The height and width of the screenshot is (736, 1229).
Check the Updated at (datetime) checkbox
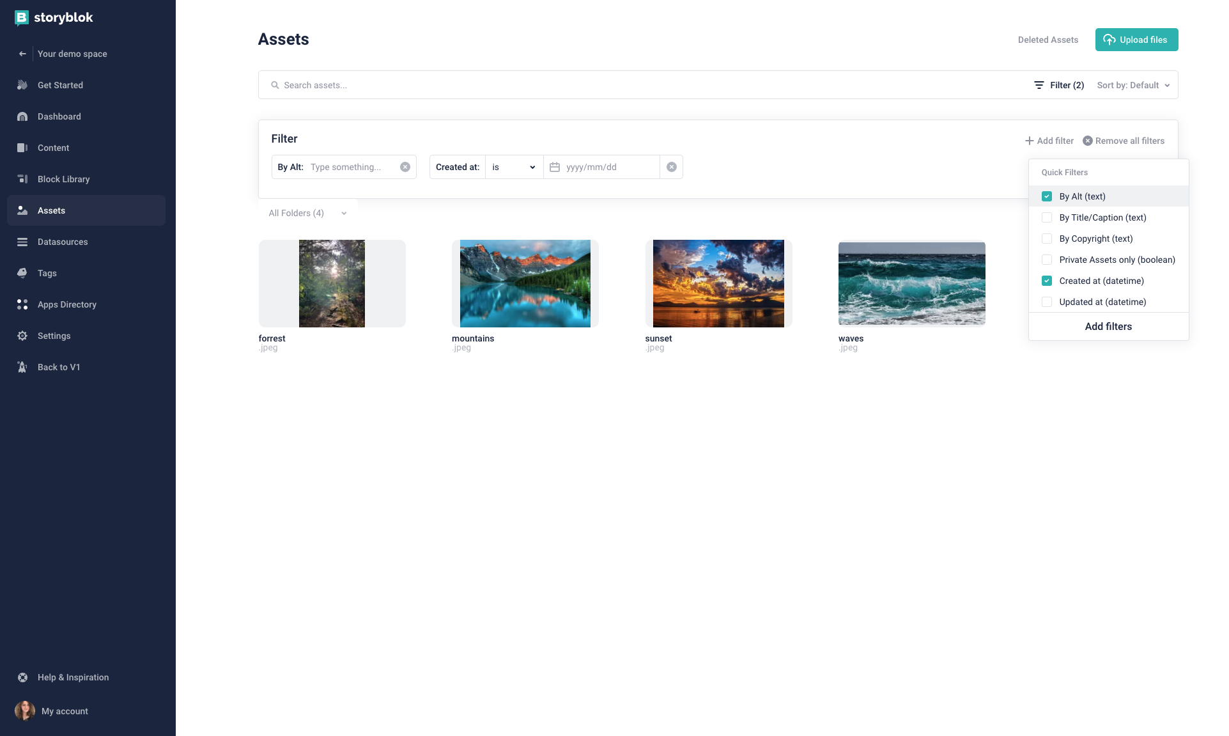click(1047, 302)
